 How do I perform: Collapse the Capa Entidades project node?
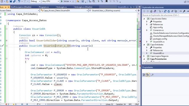[144, 45]
